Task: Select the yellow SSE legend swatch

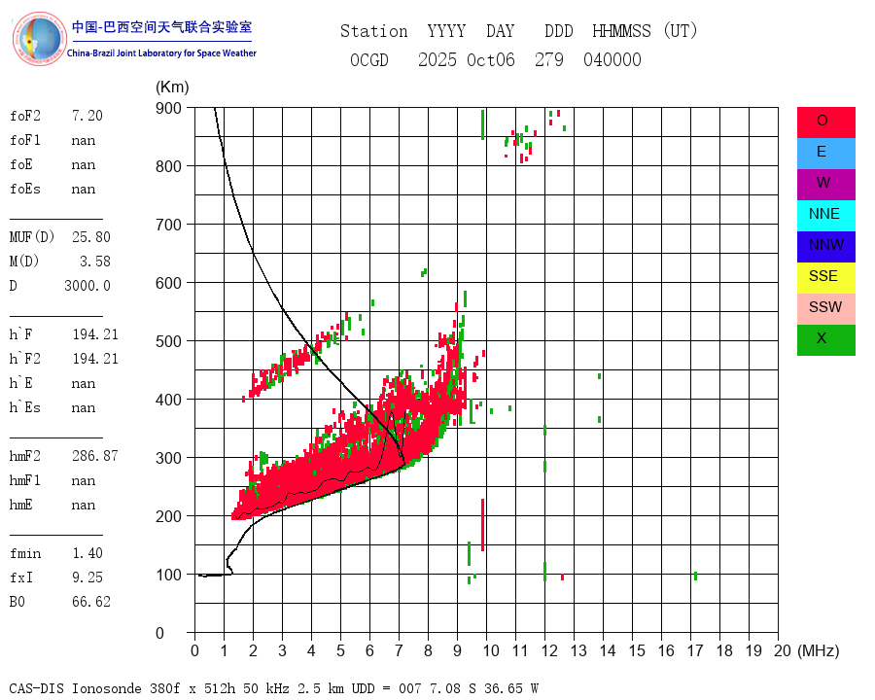Action: pyautogui.click(x=825, y=278)
